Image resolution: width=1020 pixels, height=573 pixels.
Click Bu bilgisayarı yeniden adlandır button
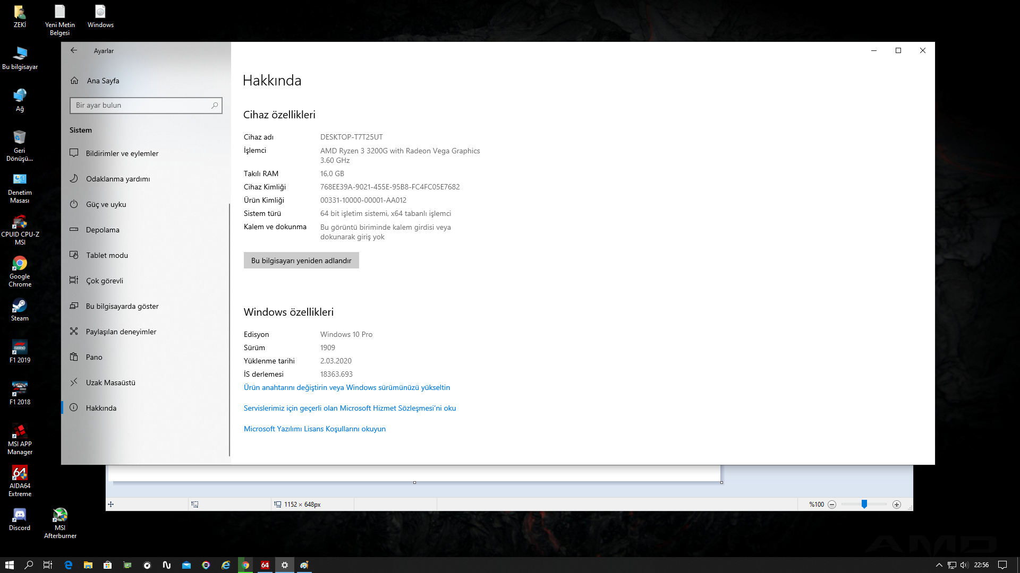coord(301,261)
